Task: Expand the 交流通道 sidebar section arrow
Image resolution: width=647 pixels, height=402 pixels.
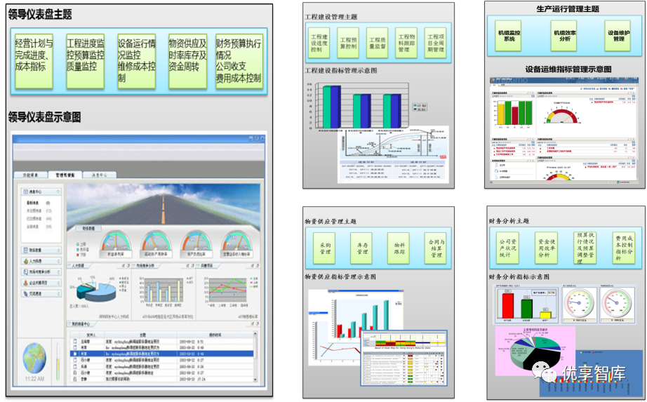Action: [58, 293]
